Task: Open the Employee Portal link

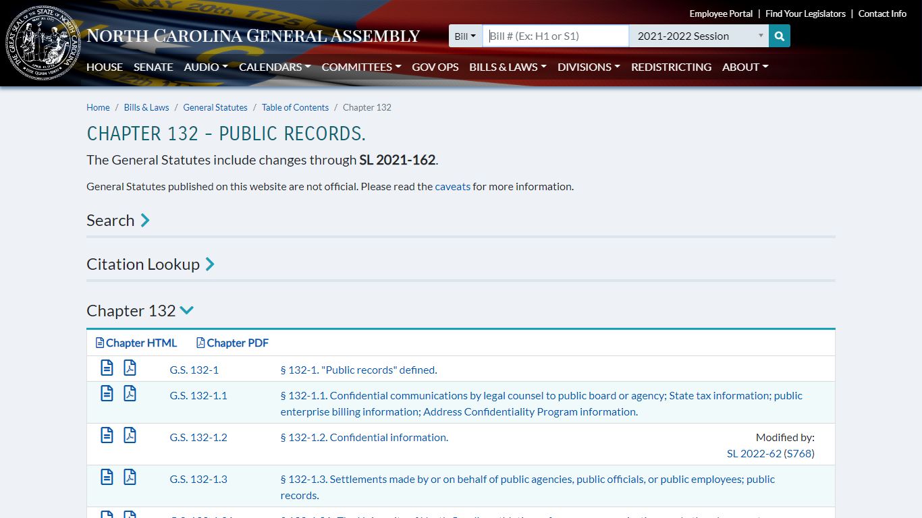Action: (721, 13)
